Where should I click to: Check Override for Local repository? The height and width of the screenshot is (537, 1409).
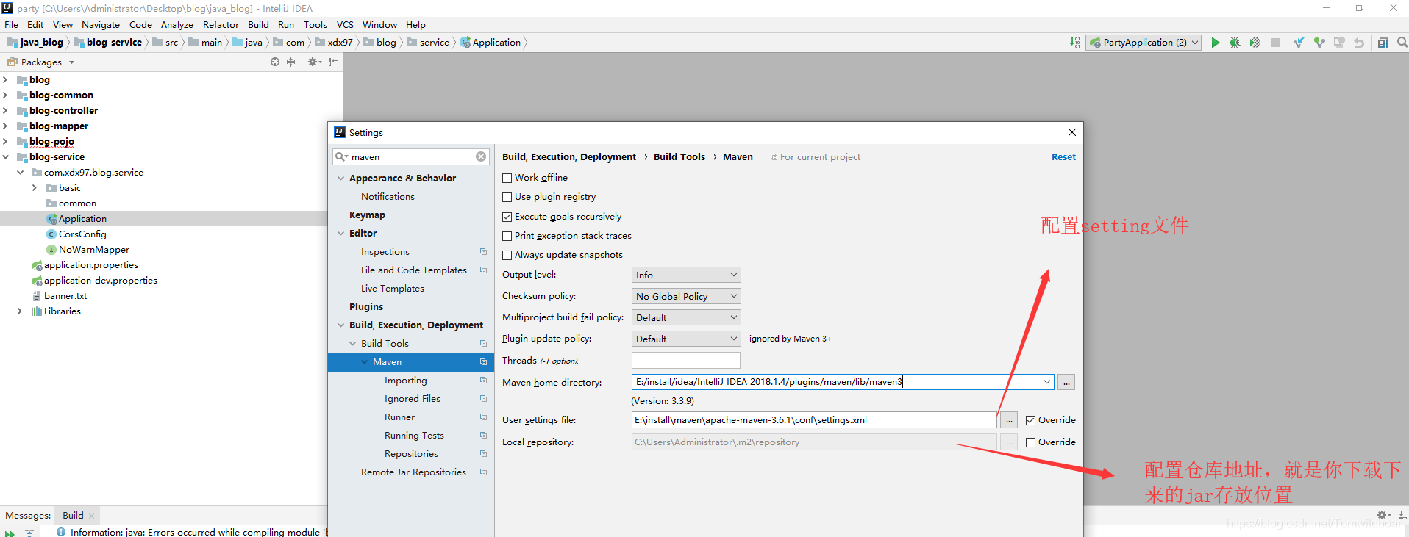[1030, 442]
